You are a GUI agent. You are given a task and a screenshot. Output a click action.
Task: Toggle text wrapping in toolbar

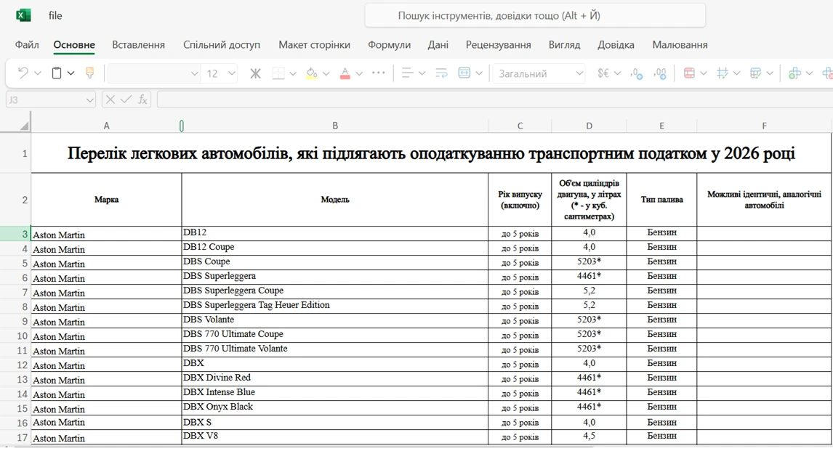click(x=441, y=73)
